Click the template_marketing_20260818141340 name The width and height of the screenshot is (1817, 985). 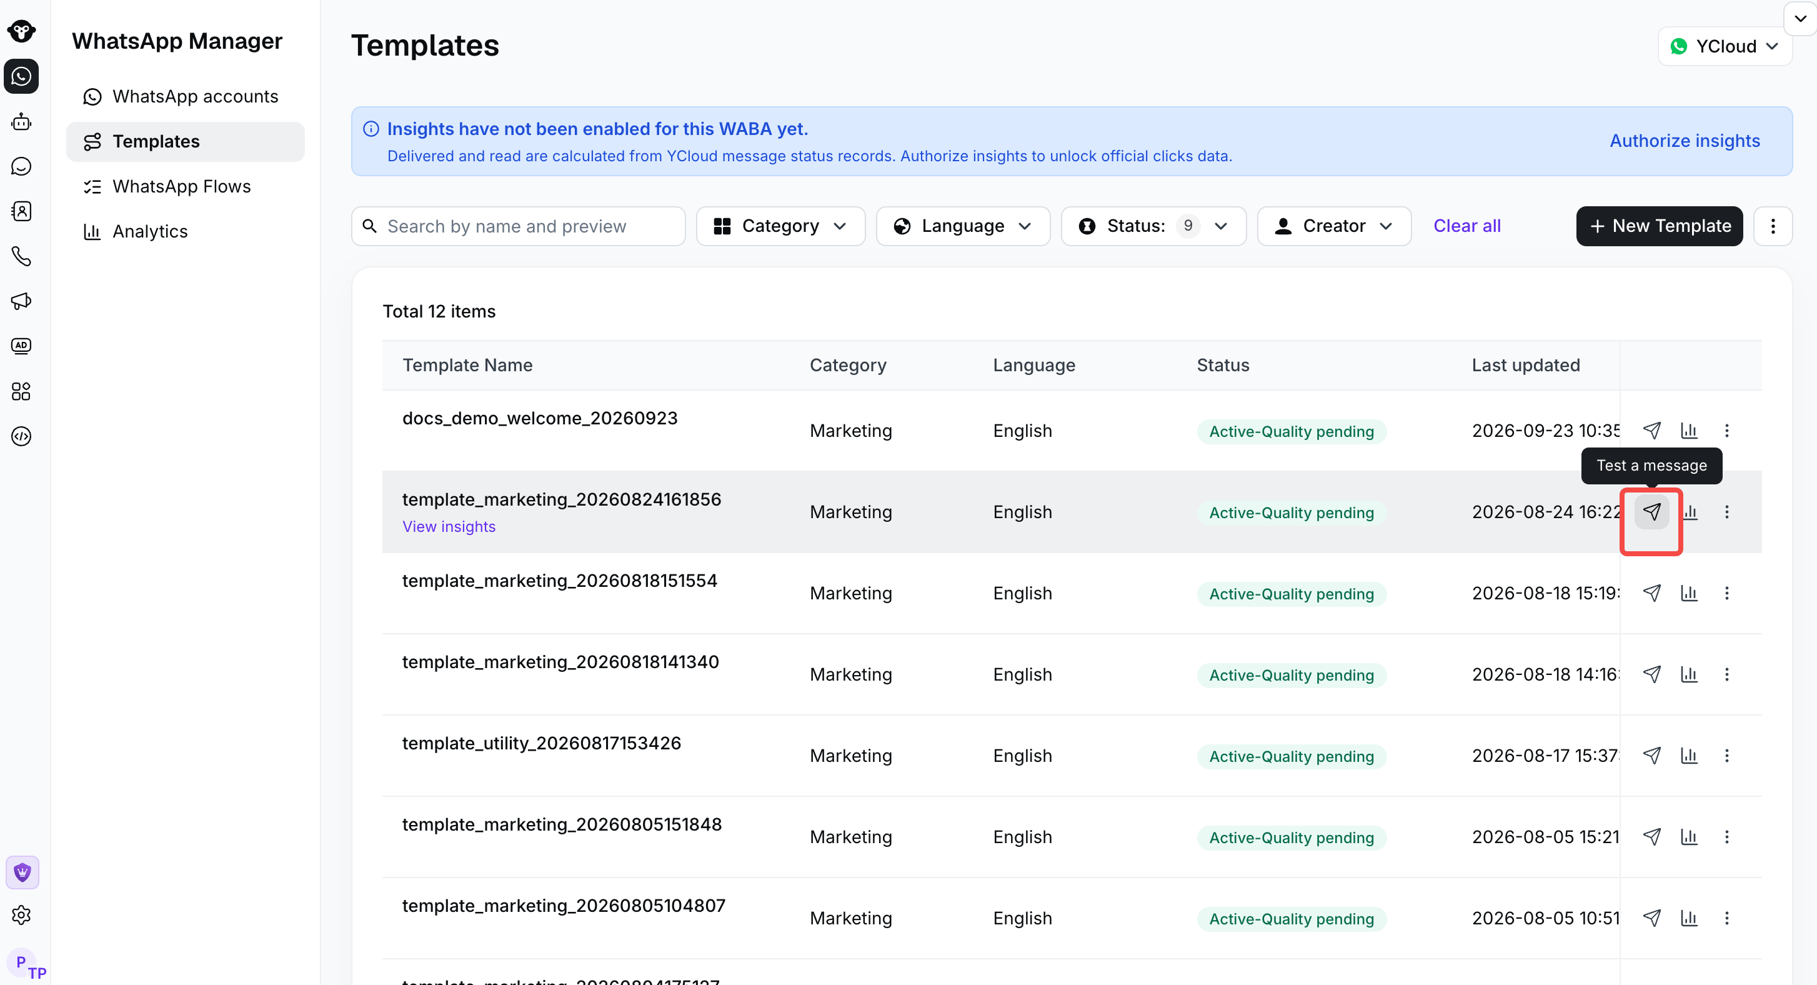(x=560, y=662)
